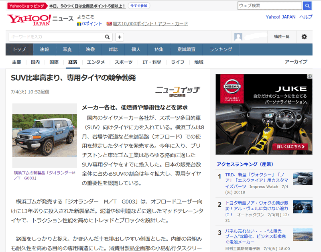
Task: Click the keyword search magnifier icon
Action: (107, 37)
